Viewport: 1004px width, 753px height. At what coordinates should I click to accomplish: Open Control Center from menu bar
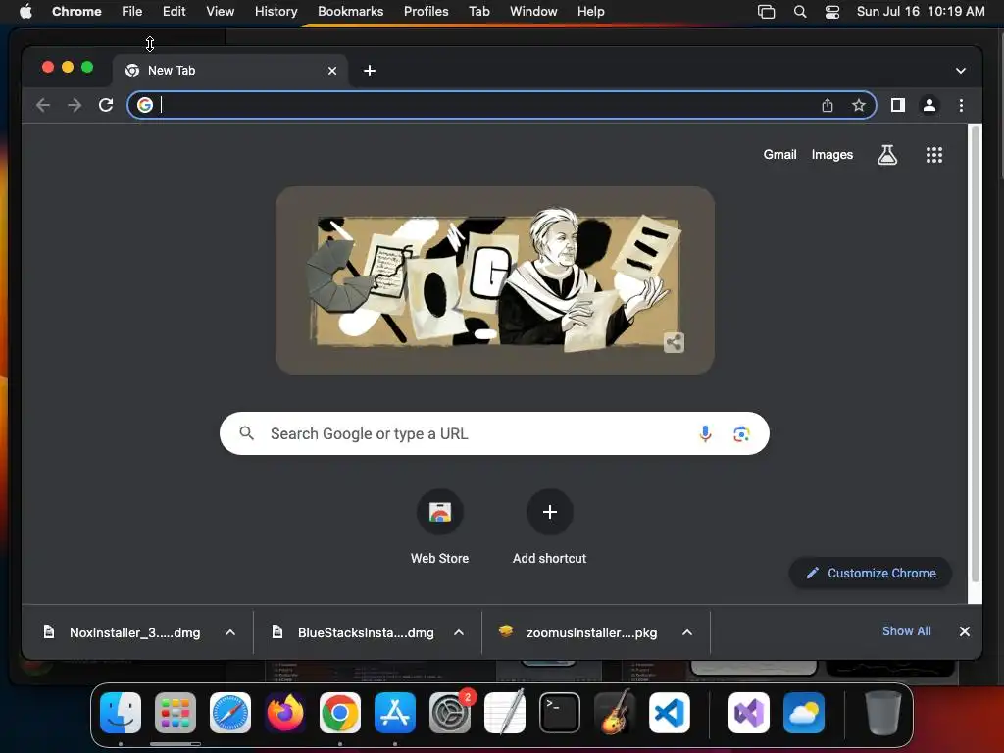click(831, 12)
